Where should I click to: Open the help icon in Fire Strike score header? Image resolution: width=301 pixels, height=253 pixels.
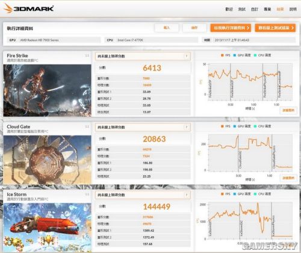187,56
